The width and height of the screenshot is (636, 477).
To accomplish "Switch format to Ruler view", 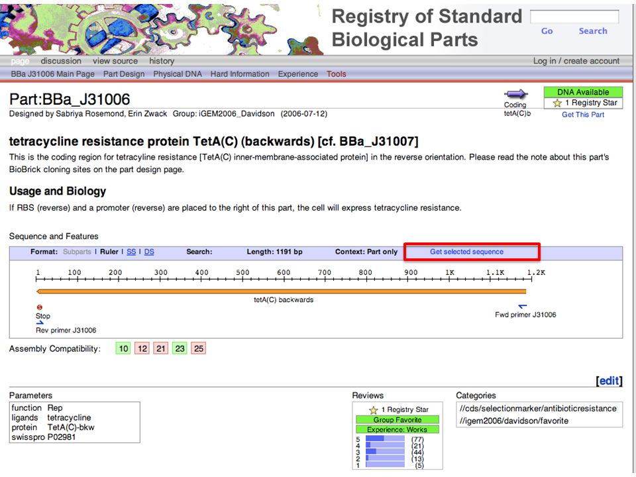I will (x=109, y=252).
